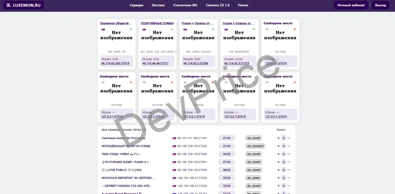
Task: Click Все сервера Counter-Strike 1.6 heading
Action: pos(124,130)
